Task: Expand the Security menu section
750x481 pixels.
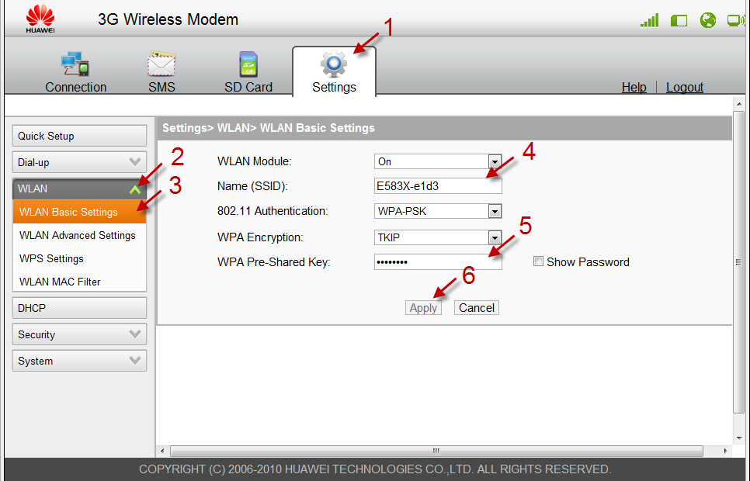Action: pyautogui.click(x=79, y=334)
